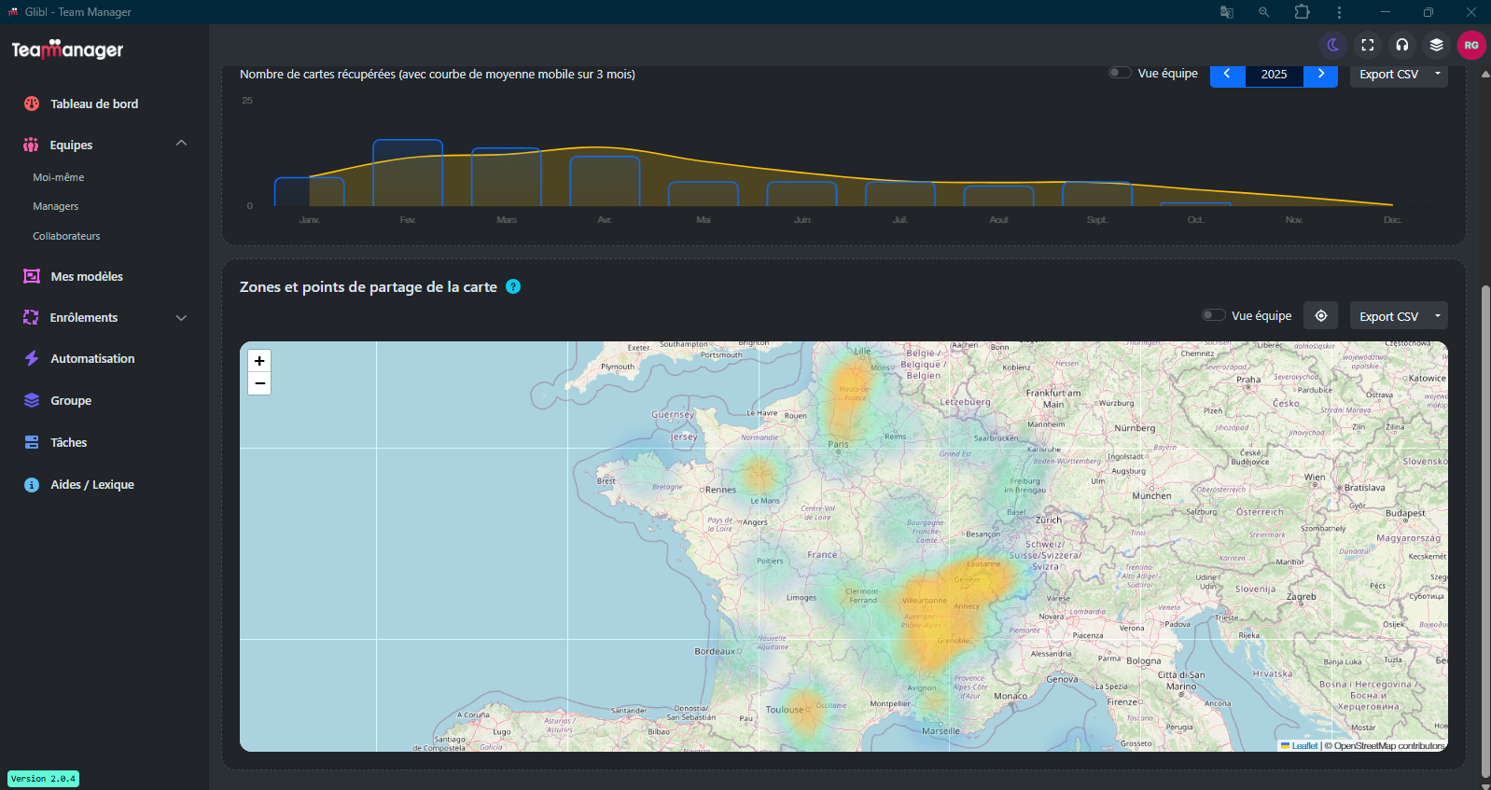Click the Leaflet attribution link
1491x790 pixels.
1304,745
